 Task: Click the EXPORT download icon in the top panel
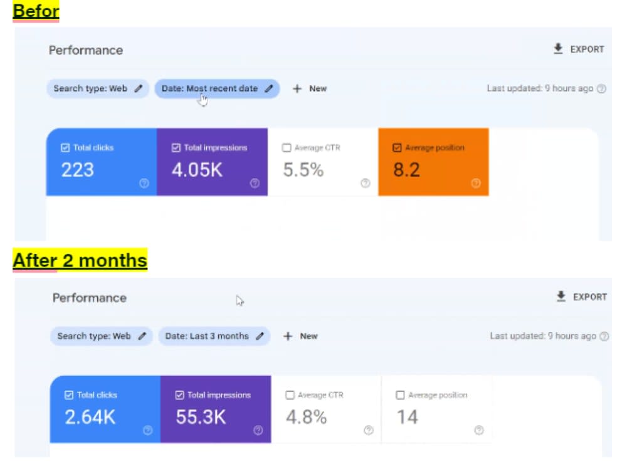[558, 49]
